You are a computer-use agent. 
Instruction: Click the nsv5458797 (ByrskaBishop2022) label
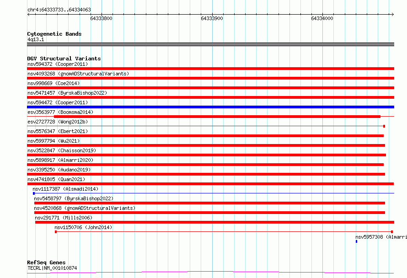pyautogui.click(x=74, y=198)
